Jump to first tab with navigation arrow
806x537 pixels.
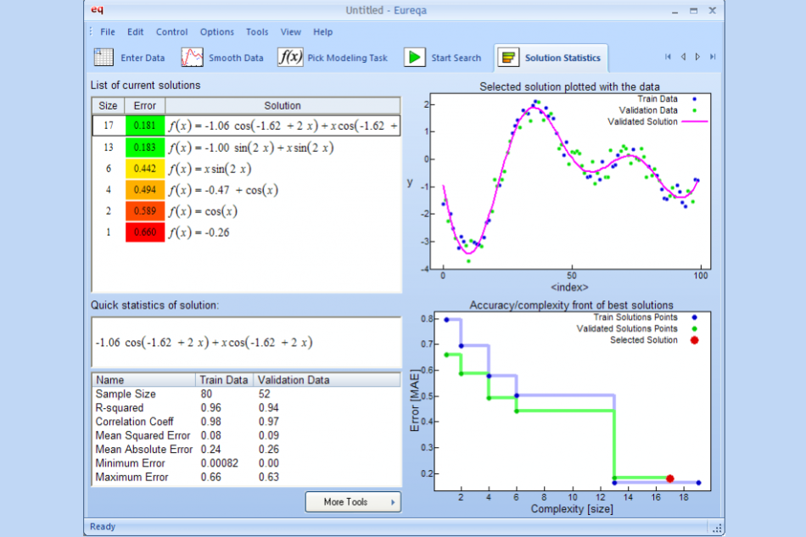[x=668, y=57]
